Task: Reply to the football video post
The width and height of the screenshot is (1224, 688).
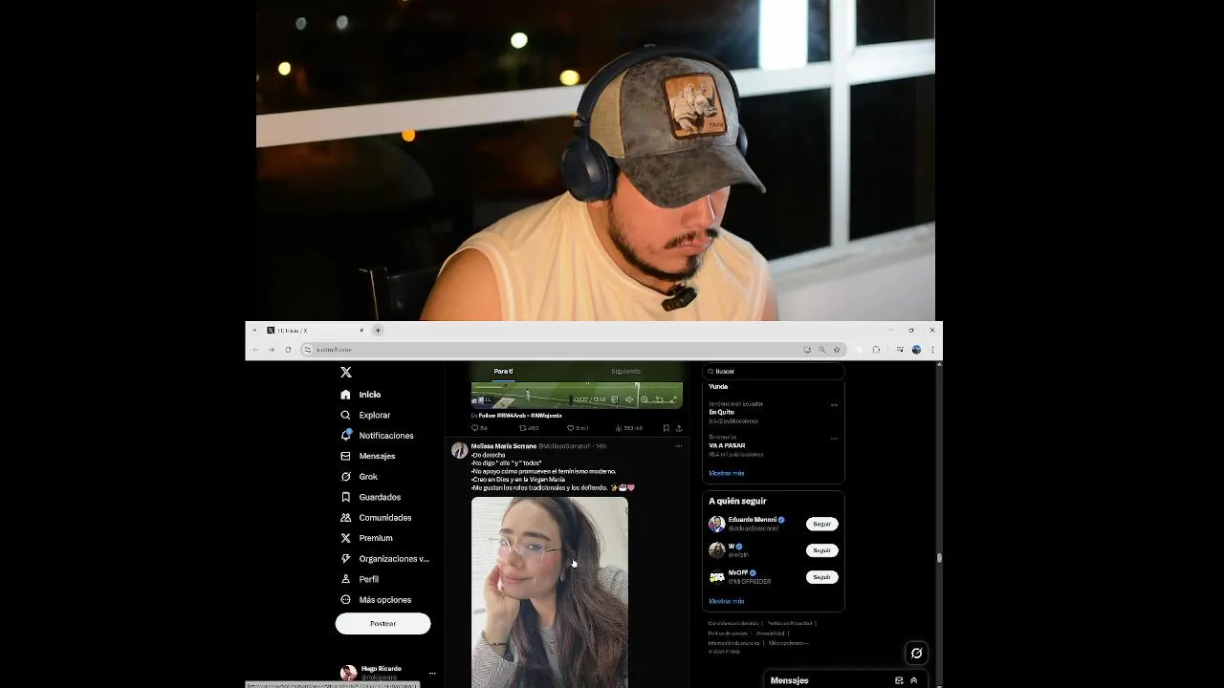Action: pyautogui.click(x=479, y=428)
